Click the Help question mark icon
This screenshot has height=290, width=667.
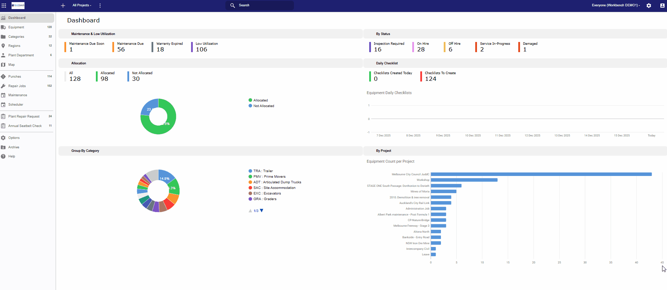click(3, 156)
